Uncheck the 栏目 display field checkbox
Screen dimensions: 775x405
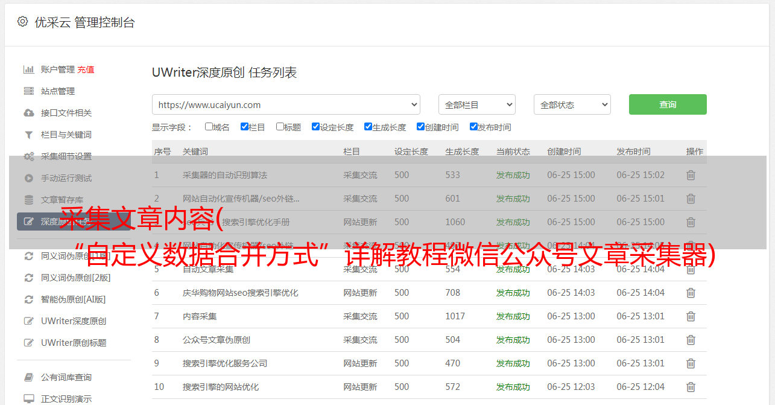244,127
